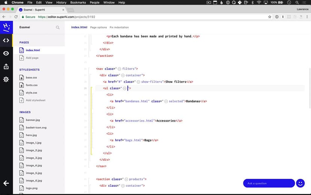Open project settings gear icon
Viewport: 311px width, 195px height.
coord(6,79)
